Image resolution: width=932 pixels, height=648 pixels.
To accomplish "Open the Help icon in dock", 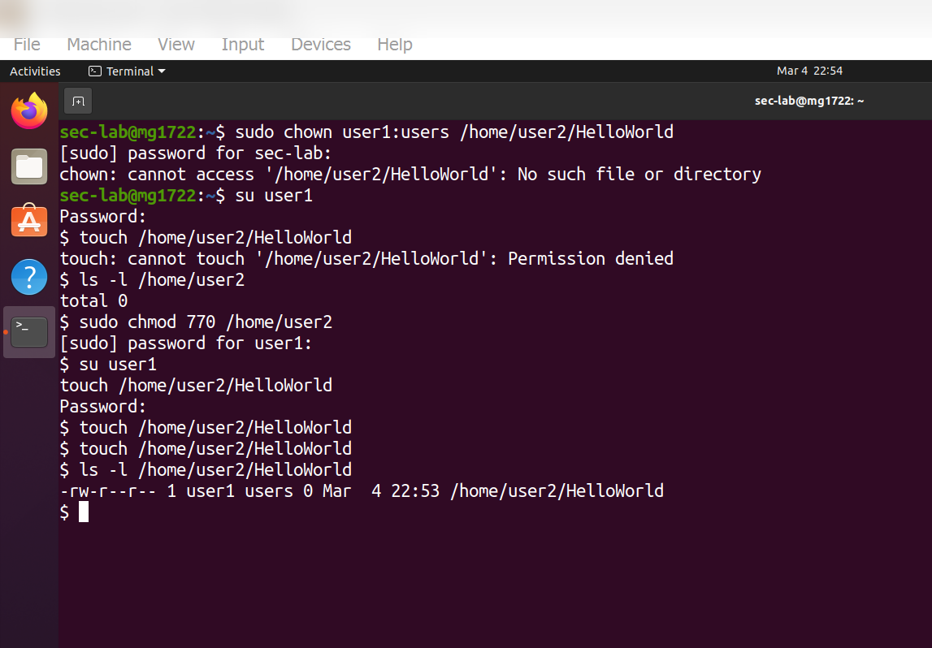I will [x=29, y=277].
